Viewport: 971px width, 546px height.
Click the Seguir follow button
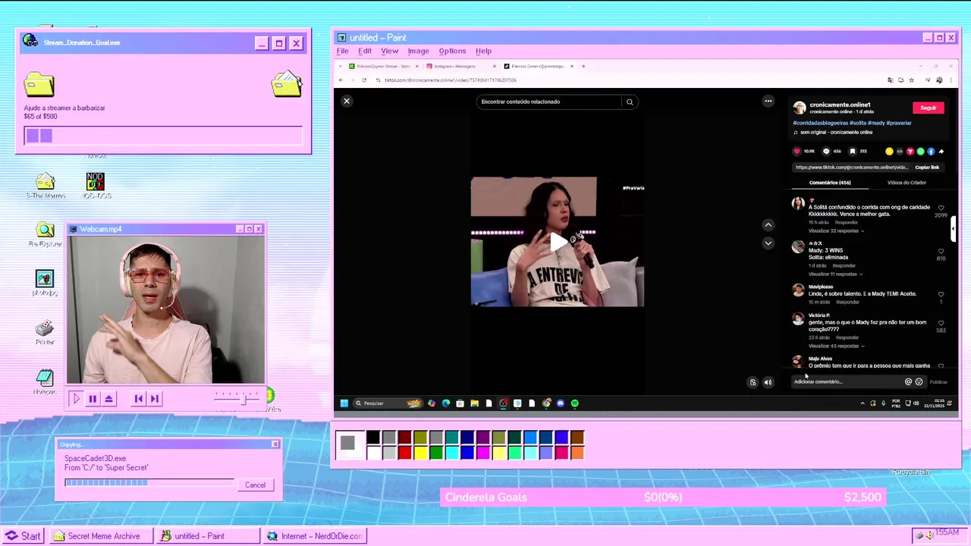pyautogui.click(x=929, y=108)
